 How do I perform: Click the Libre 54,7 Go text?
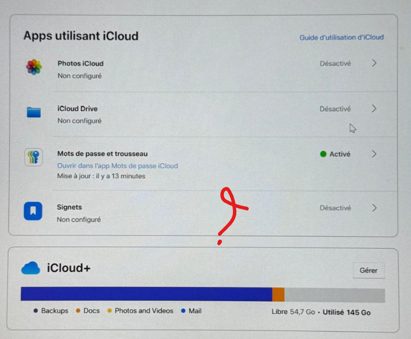tap(293, 311)
